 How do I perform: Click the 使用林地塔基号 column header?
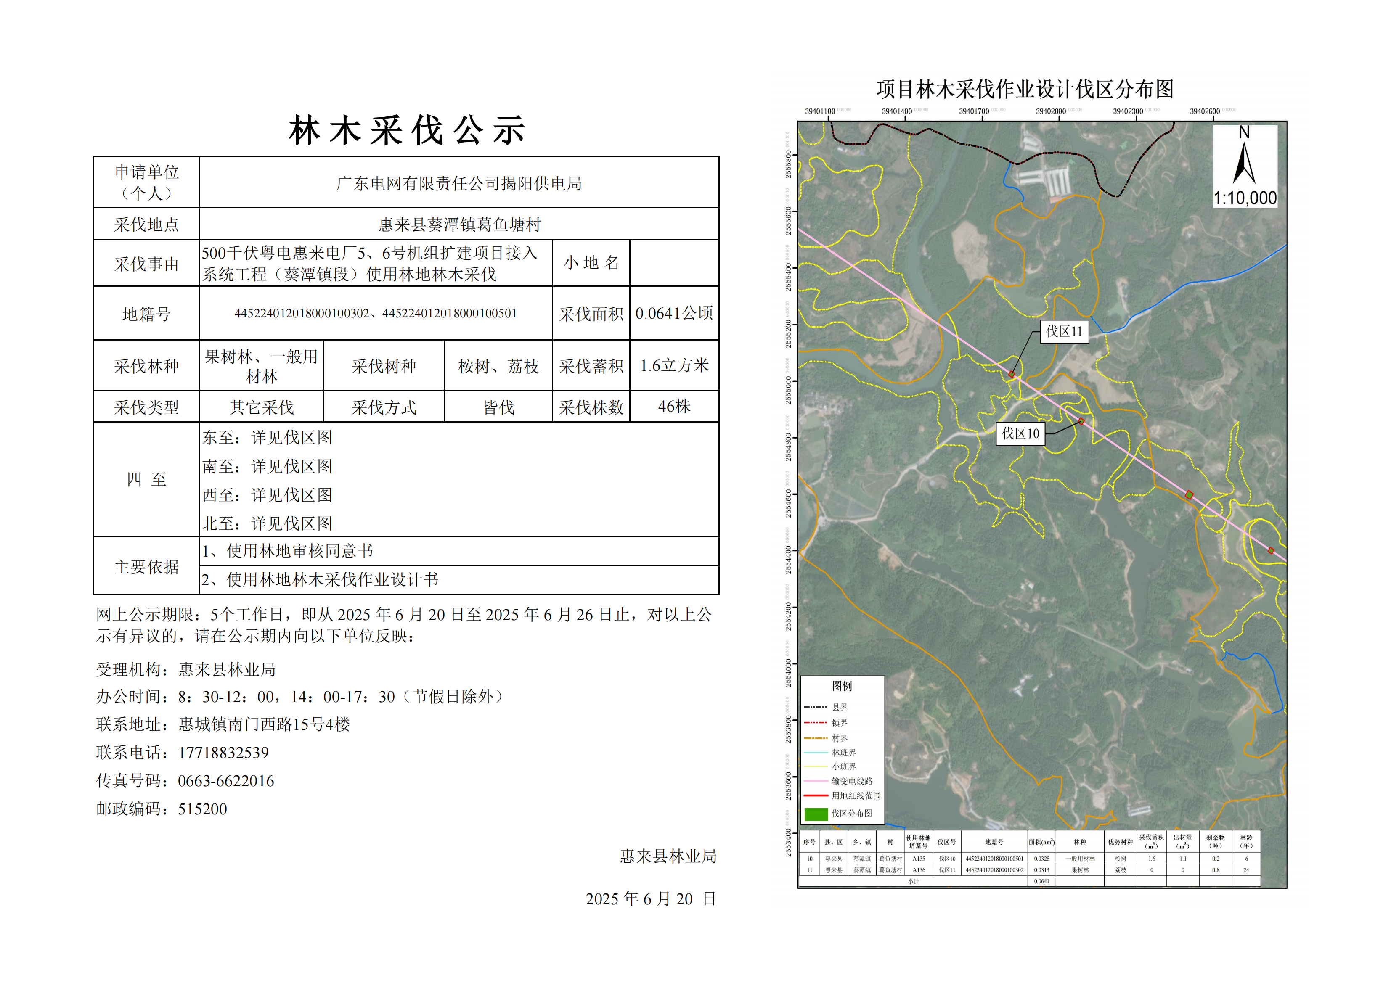click(919, 843)
